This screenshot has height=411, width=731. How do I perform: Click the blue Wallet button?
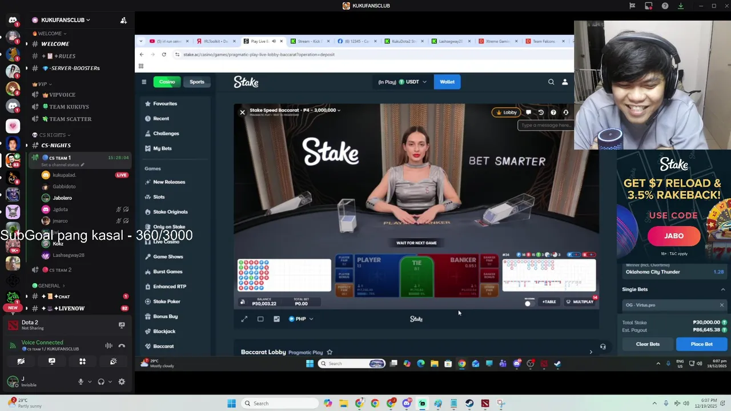447,82
